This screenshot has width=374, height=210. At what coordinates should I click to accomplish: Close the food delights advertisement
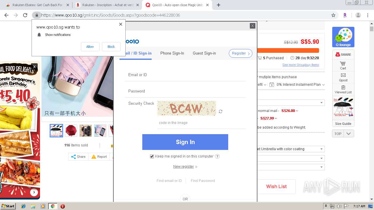click(34, 67)
